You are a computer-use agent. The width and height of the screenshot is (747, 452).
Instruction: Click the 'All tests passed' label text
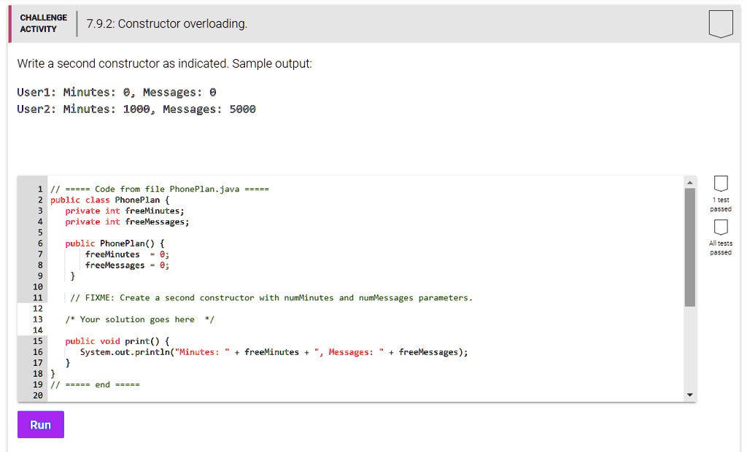720,248
